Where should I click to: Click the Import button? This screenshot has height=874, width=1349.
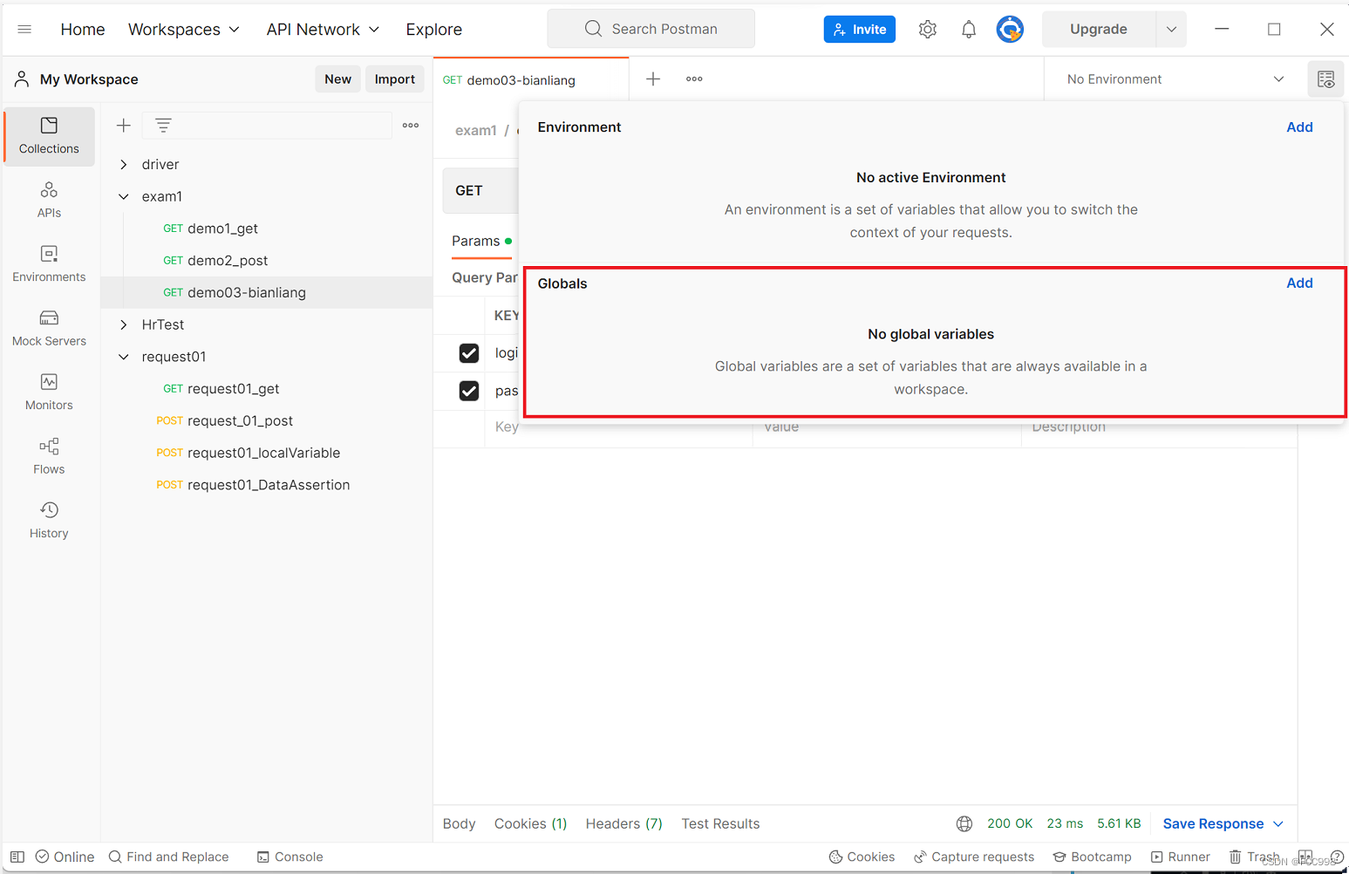coord(395,79)
